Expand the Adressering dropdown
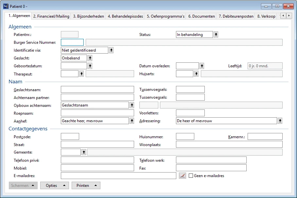The height and width of the screenshot is (198, 297). coord(280,121)
